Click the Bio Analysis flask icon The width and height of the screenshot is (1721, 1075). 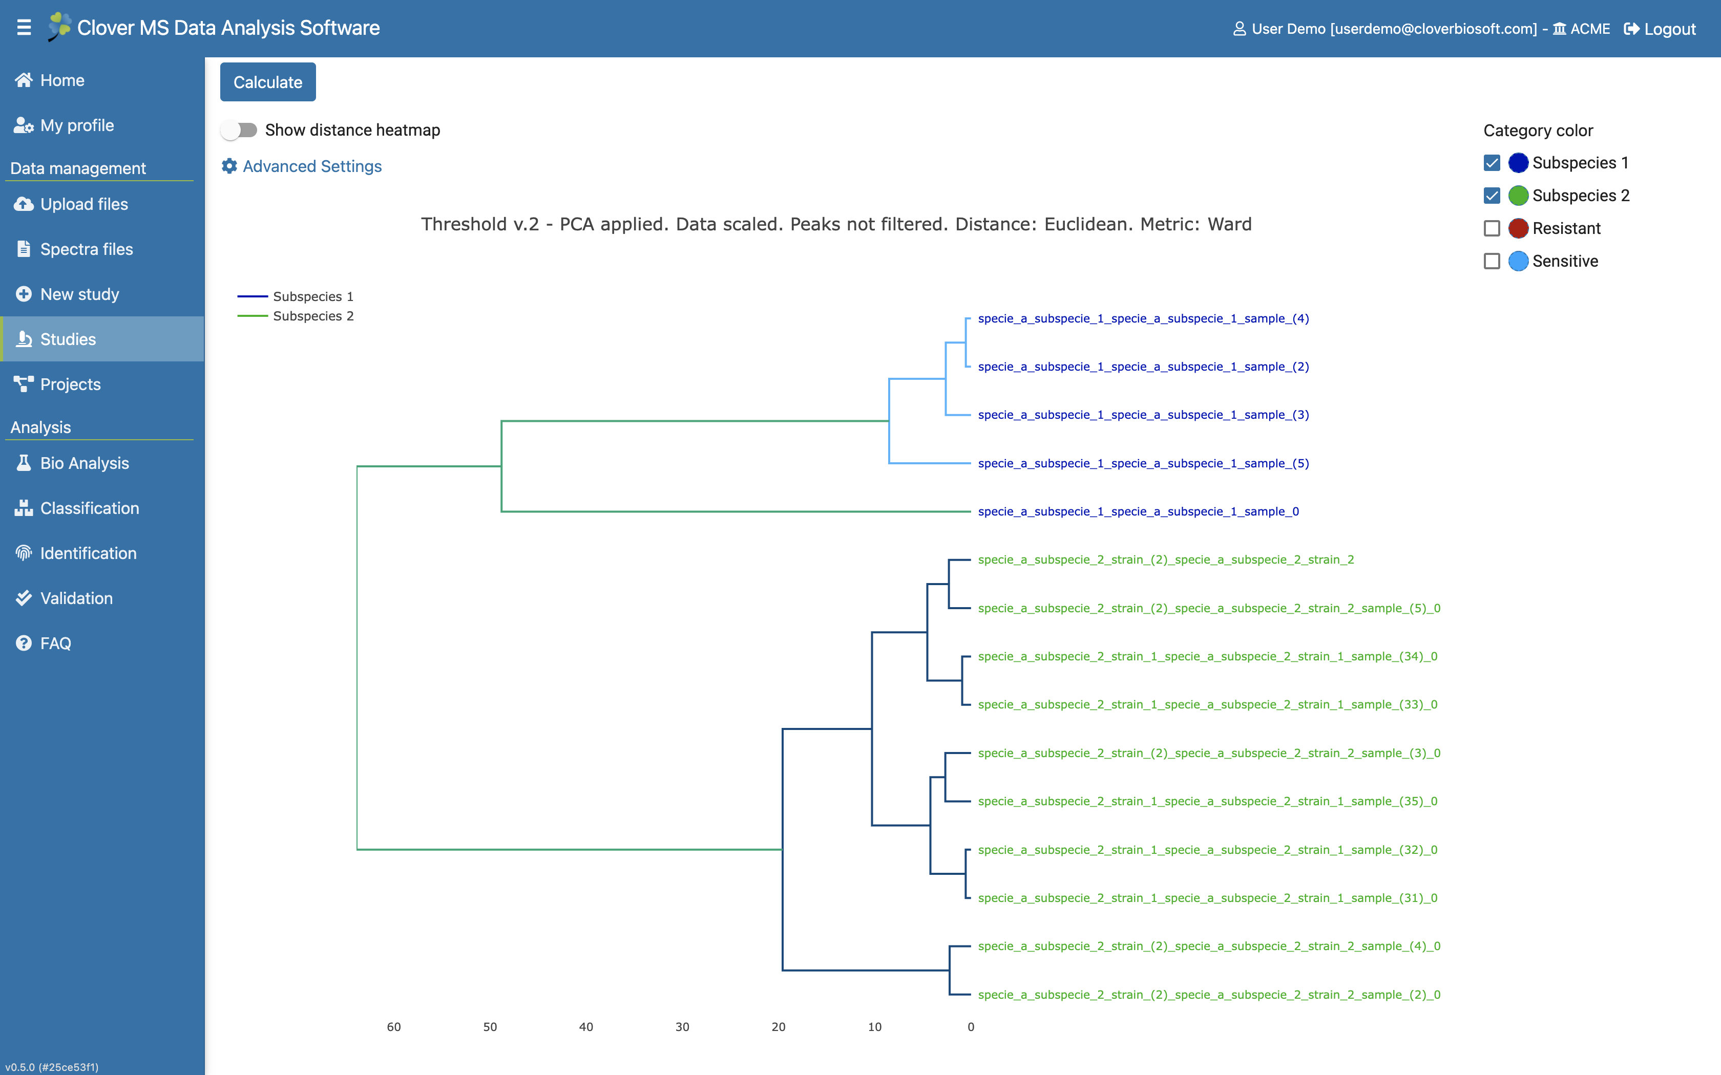click(x=24, y=463)
